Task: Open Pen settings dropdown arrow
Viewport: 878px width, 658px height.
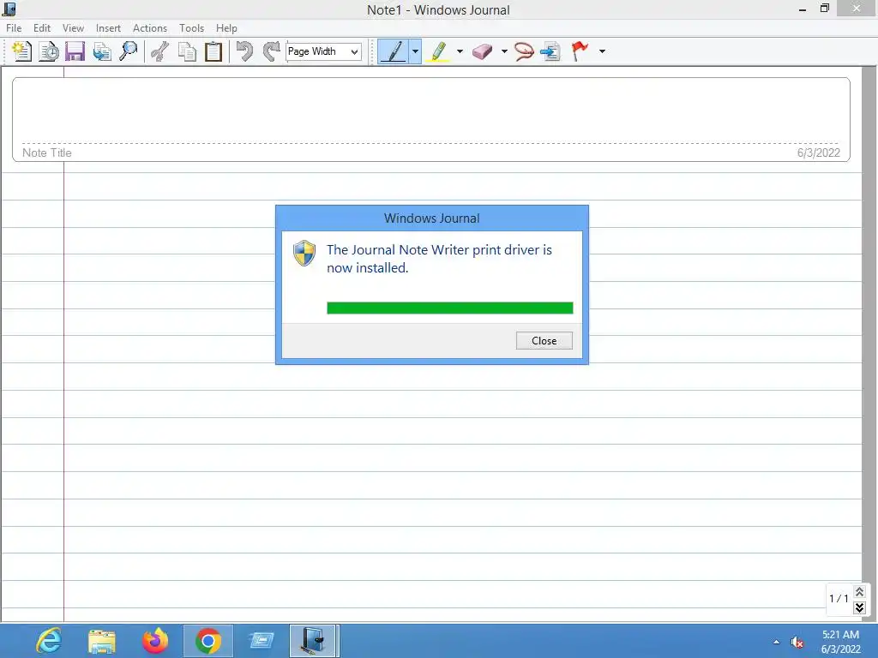Action: click(415, 51)
